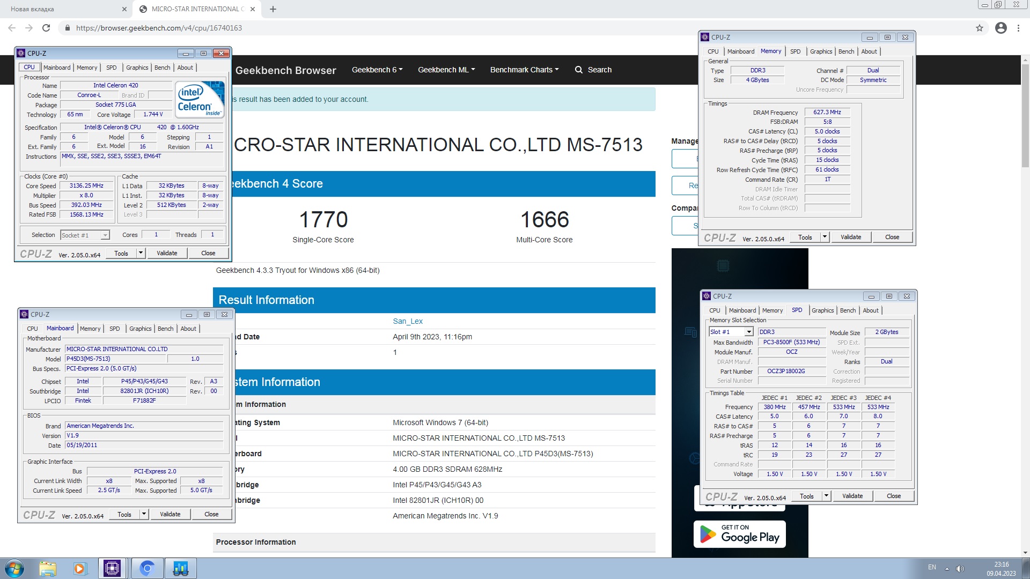
Task: Open the Windows Start button
Action: (14, 568)
